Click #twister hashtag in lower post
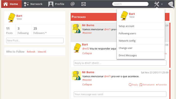This screenshot has height=99, width=176. (x=87, y=80)
